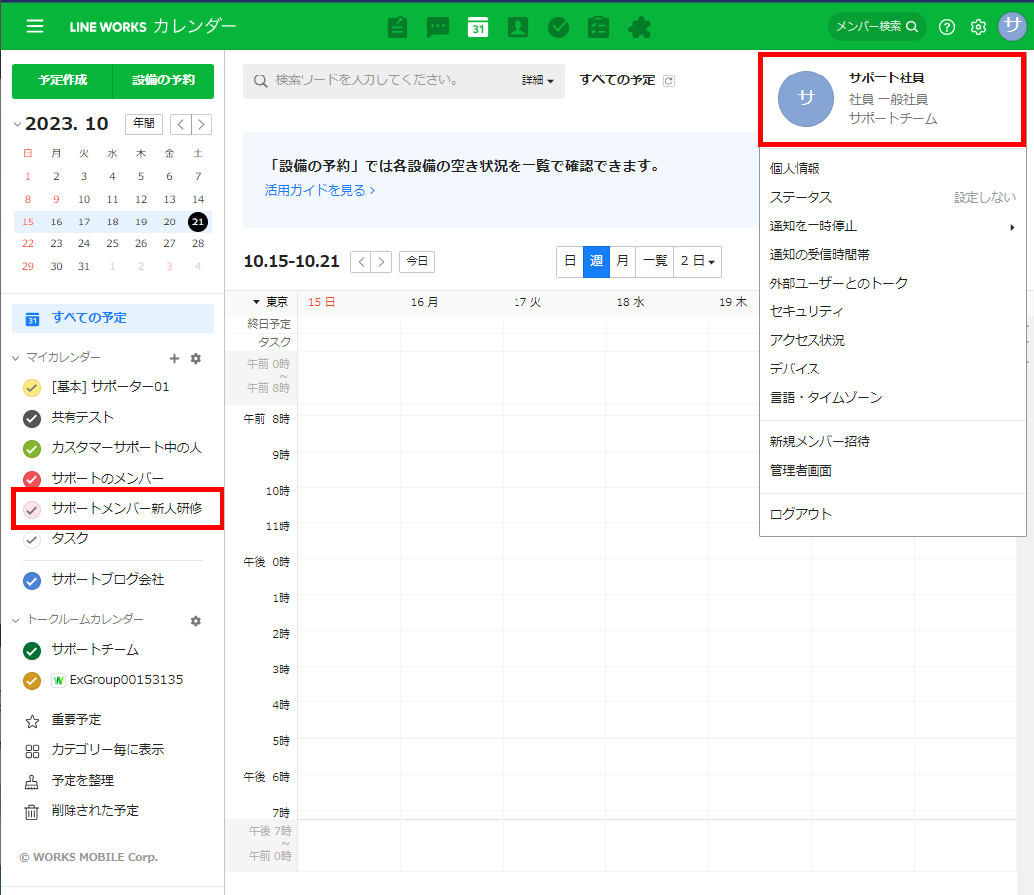Open the address book contacts icon

[x=517, y=27]
